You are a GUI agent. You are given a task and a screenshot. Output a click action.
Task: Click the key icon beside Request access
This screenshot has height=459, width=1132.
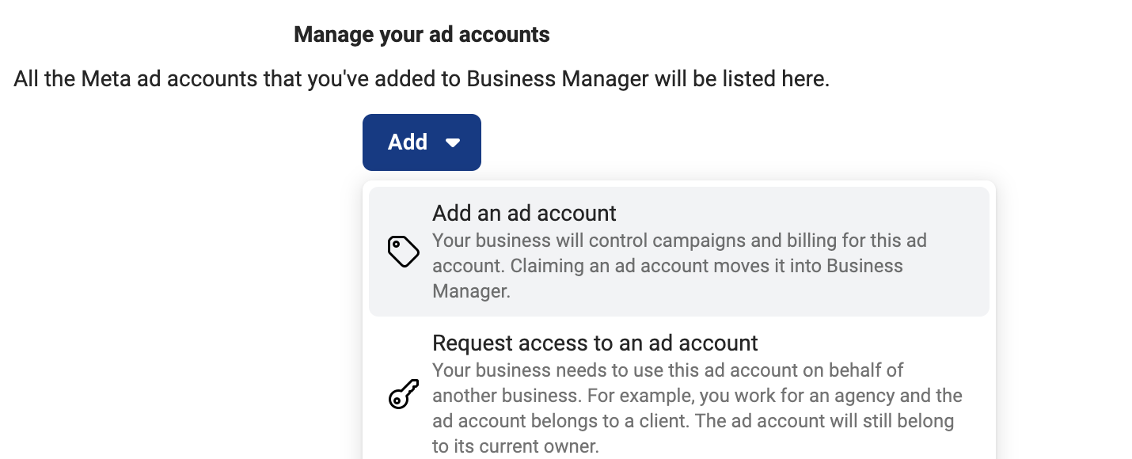coord(403,394)
